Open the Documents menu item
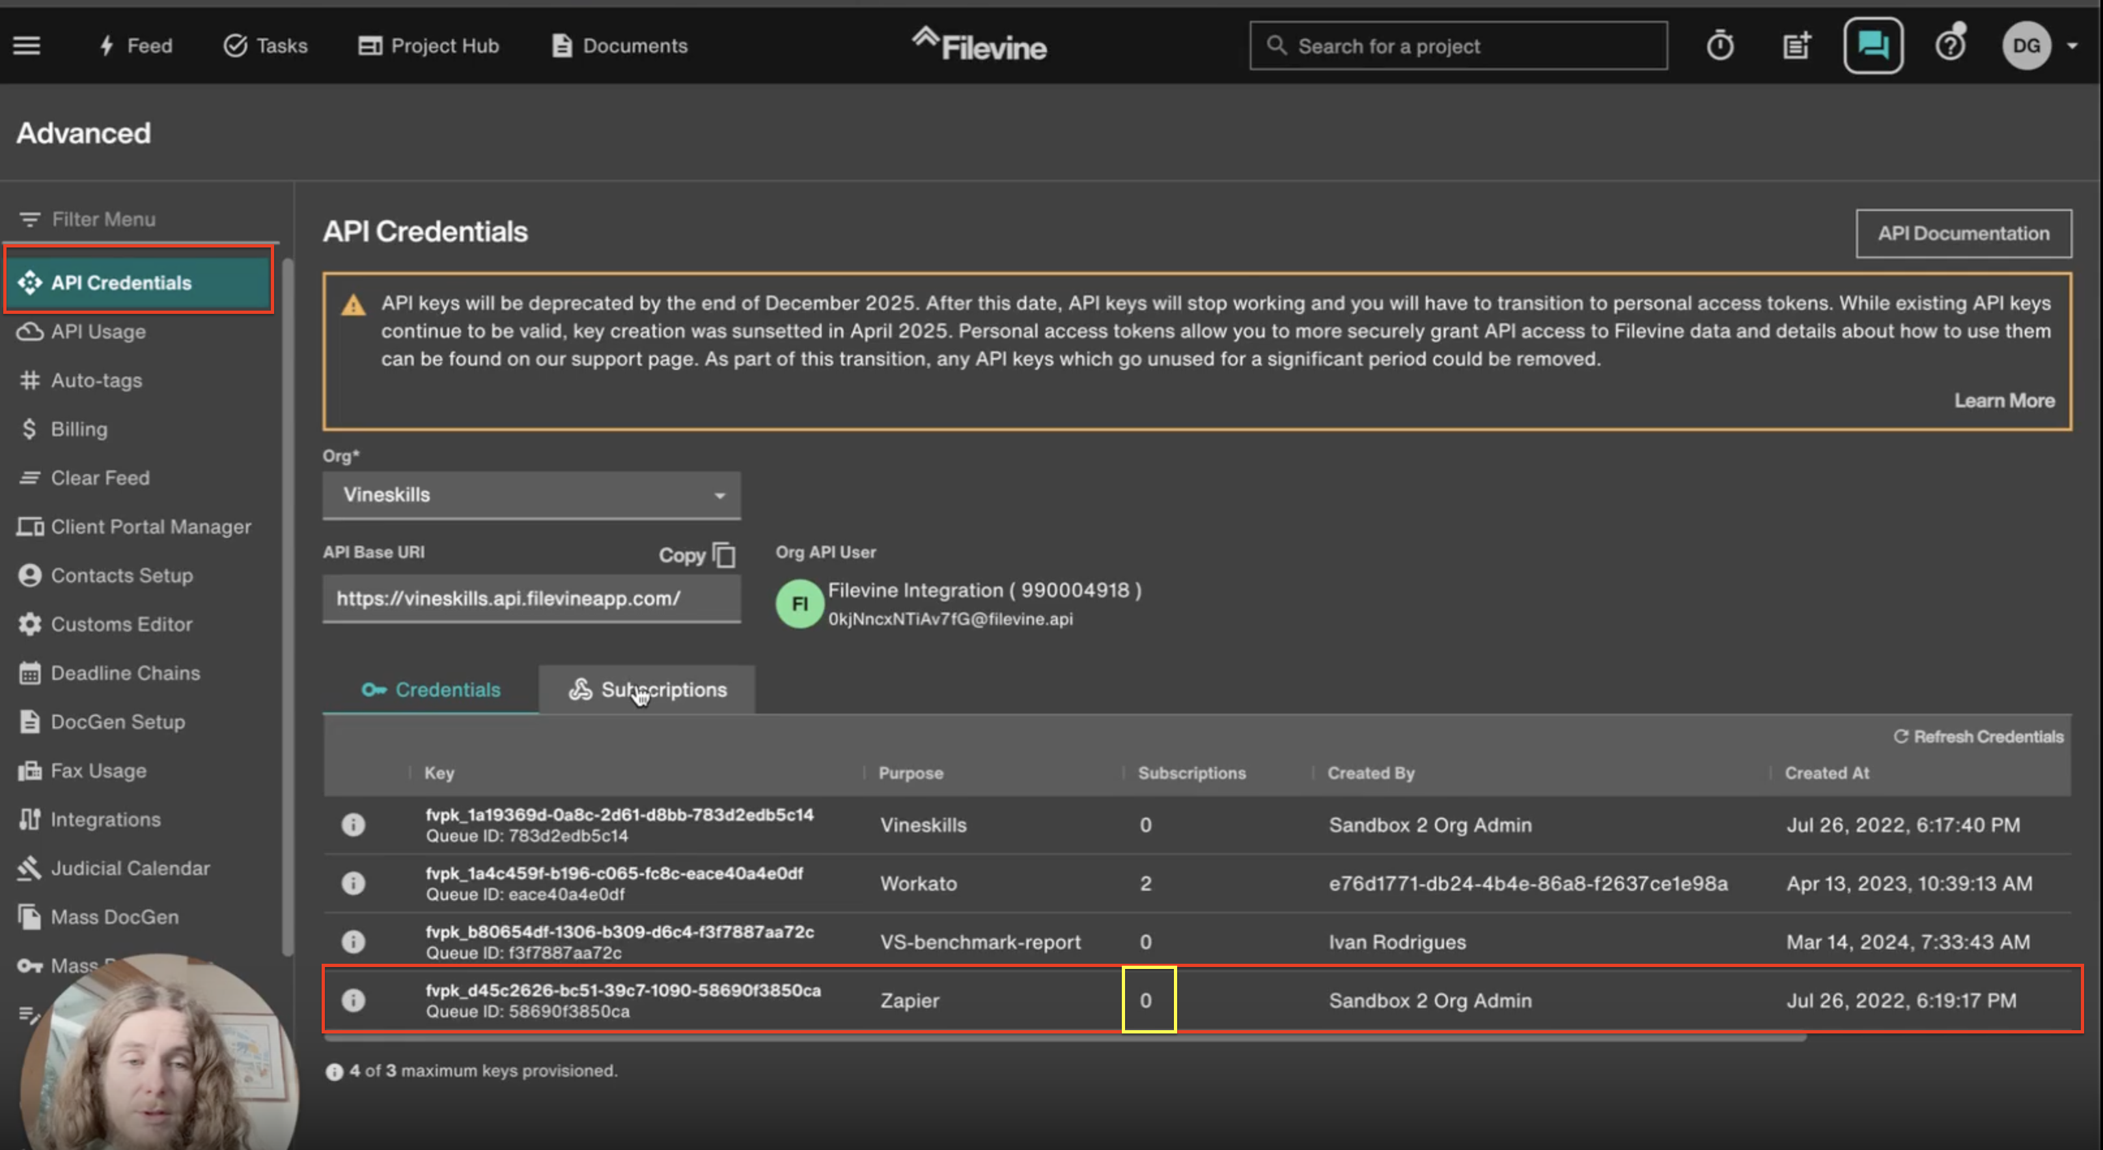This screenshot has width=2103, height=1150. [619, 46]
